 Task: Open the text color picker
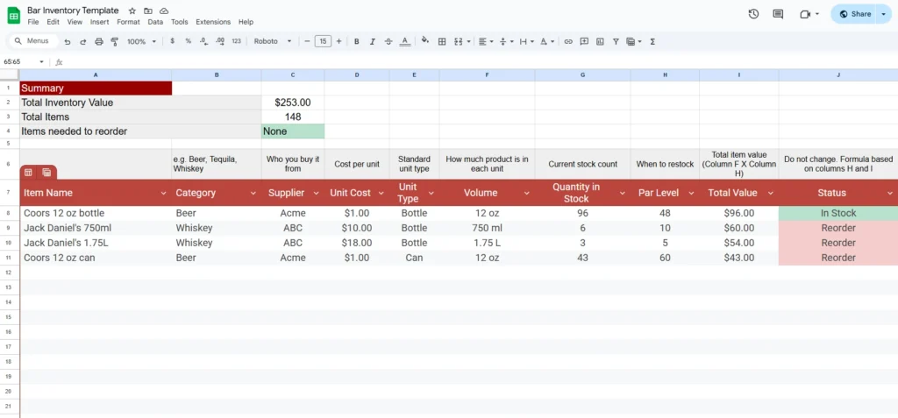coord(404,41)
